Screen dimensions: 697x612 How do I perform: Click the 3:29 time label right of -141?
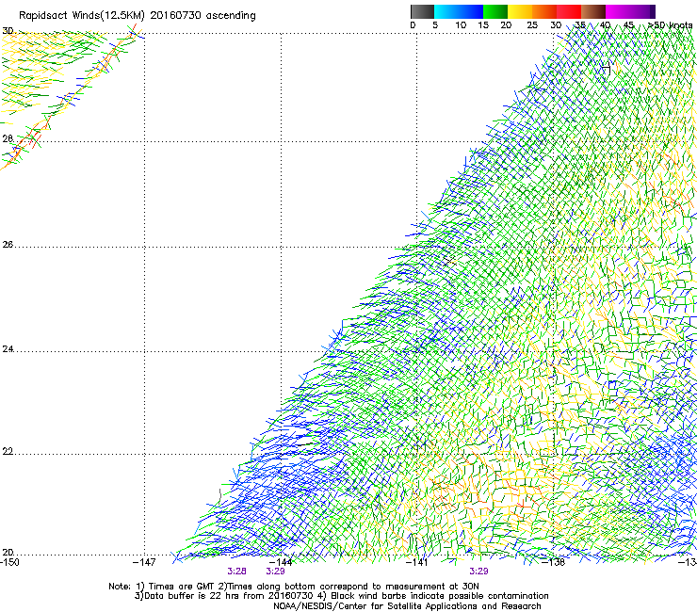point(478,572)
